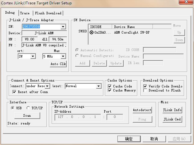Select the TCP/IP interface radio button
This screenshot has width=194, height=145.
28,108
